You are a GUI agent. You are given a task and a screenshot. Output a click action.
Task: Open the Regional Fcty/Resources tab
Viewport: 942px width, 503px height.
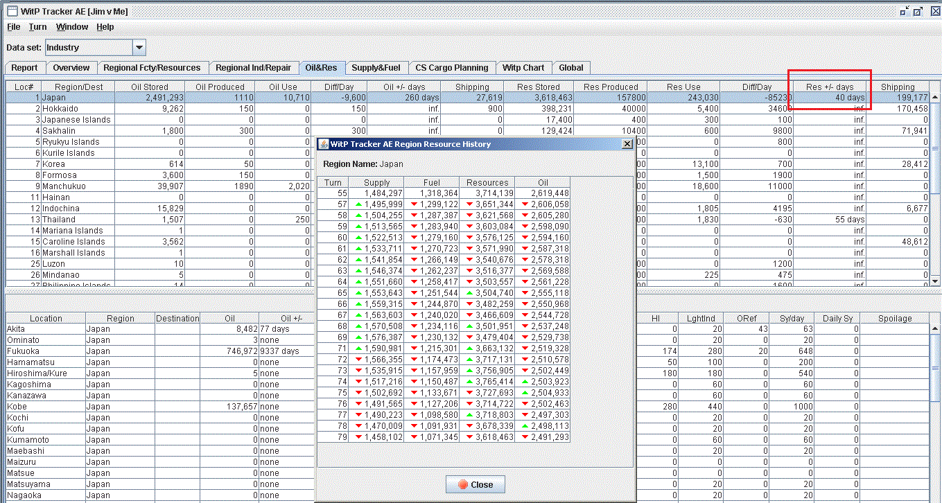coord(152,68)
